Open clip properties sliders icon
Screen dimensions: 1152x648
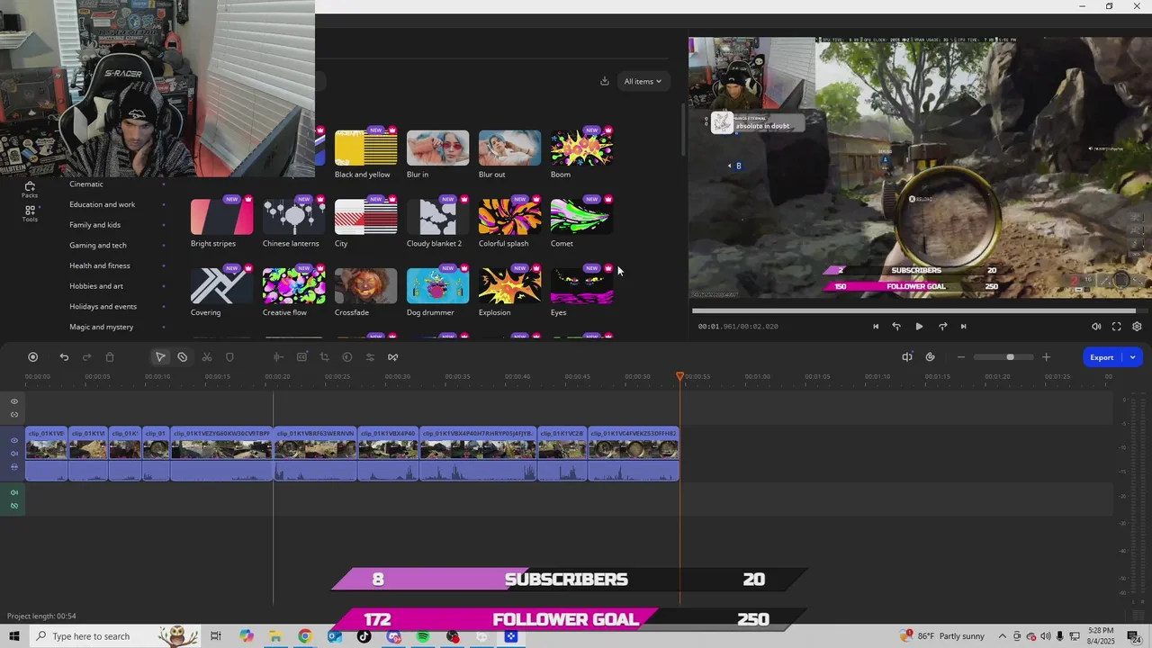point(370,357)
